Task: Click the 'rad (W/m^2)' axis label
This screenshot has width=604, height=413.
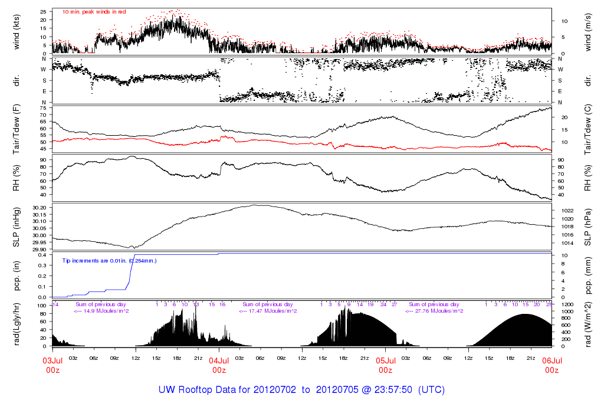Action: 588,324
